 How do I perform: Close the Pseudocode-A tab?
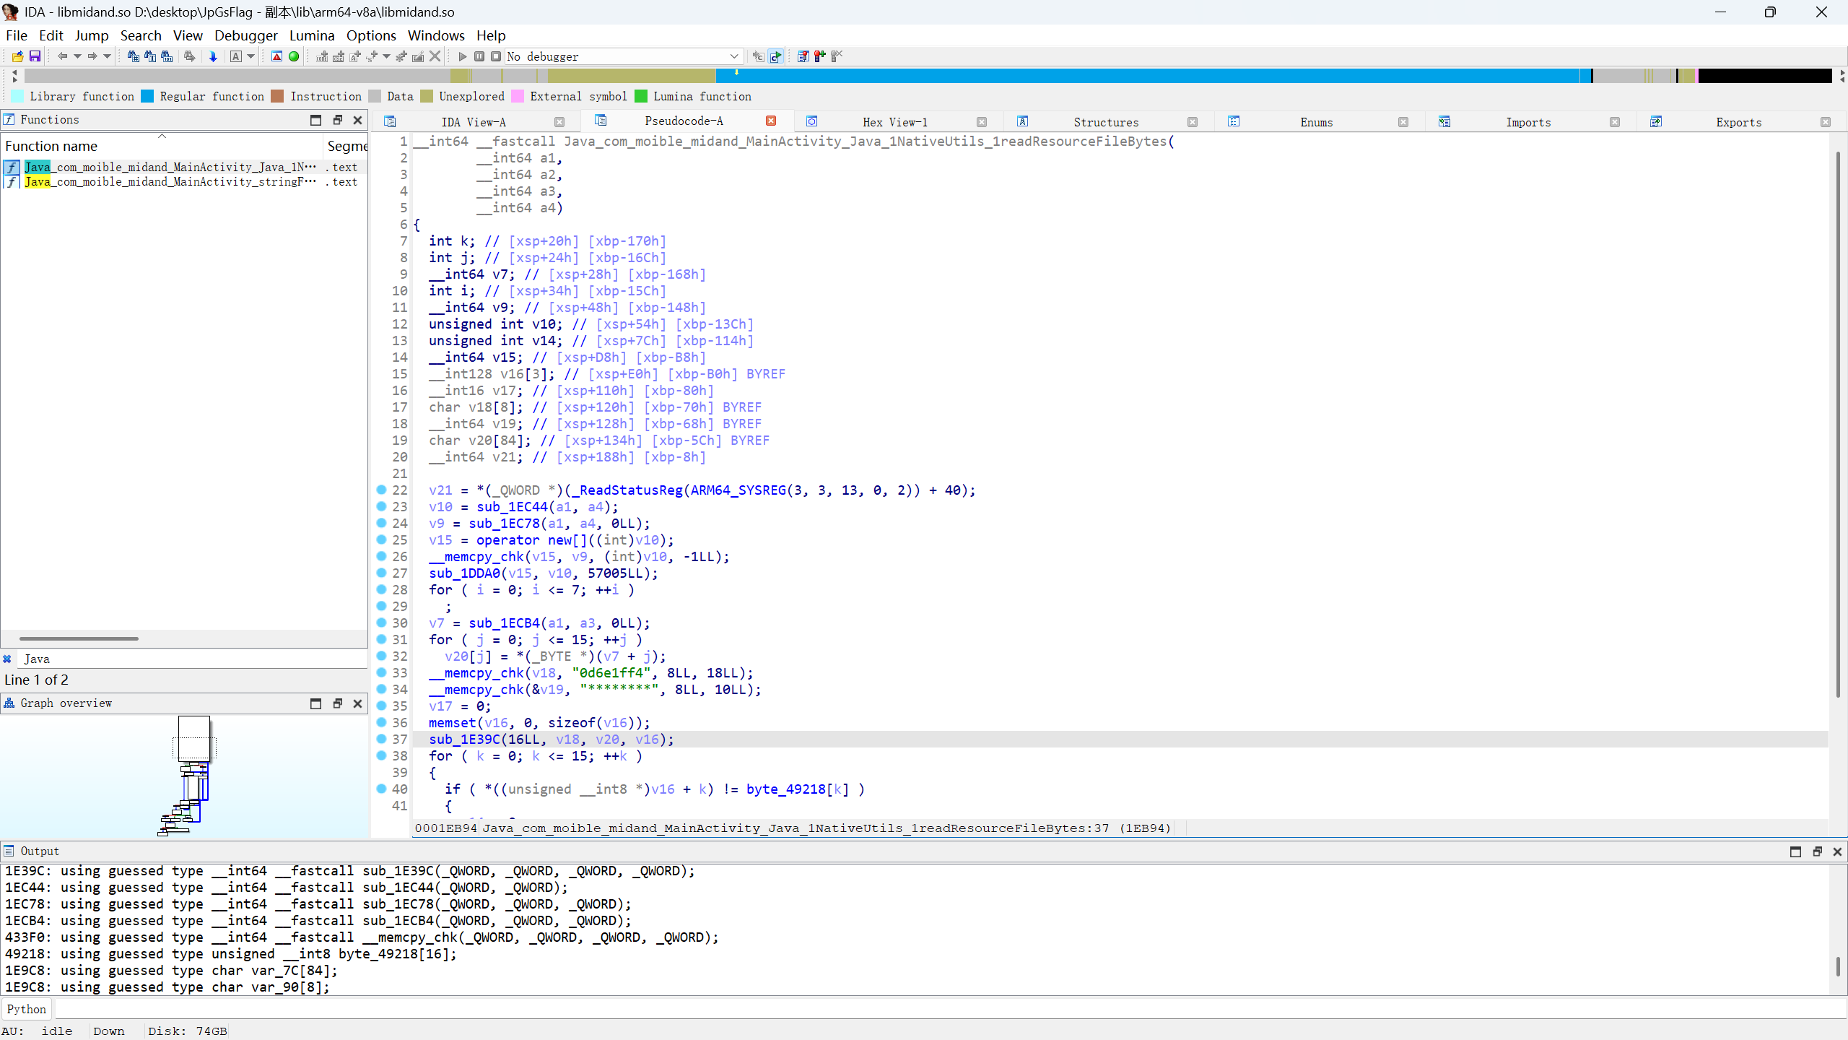click(x=771, y=121)
